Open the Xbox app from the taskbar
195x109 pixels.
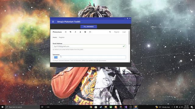tap(111, 107)
